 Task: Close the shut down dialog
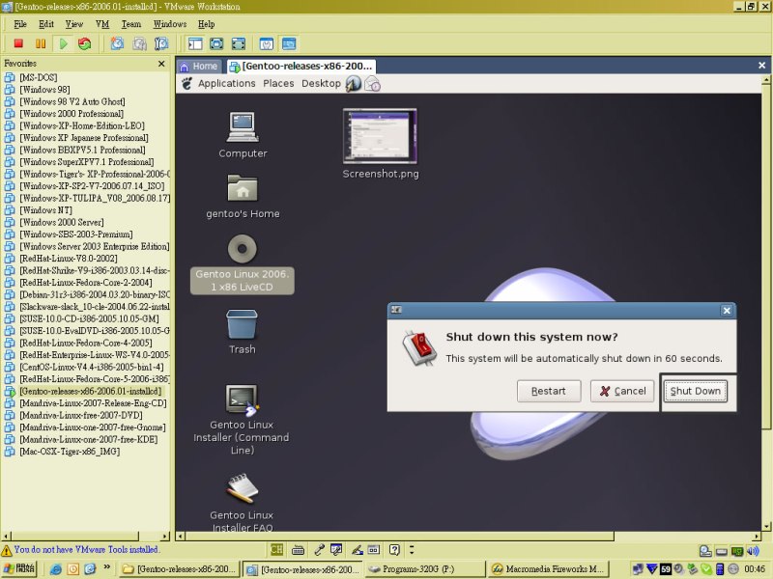[727, 310]
